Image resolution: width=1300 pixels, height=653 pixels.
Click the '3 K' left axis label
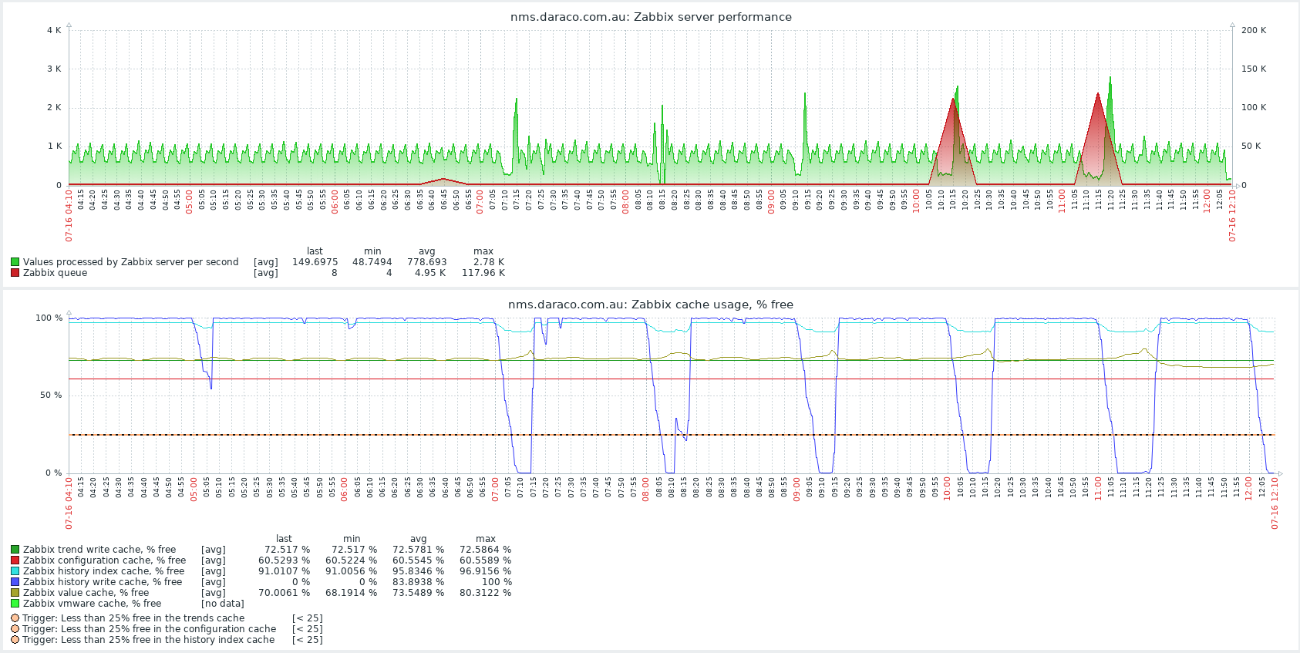coord(54,69)
